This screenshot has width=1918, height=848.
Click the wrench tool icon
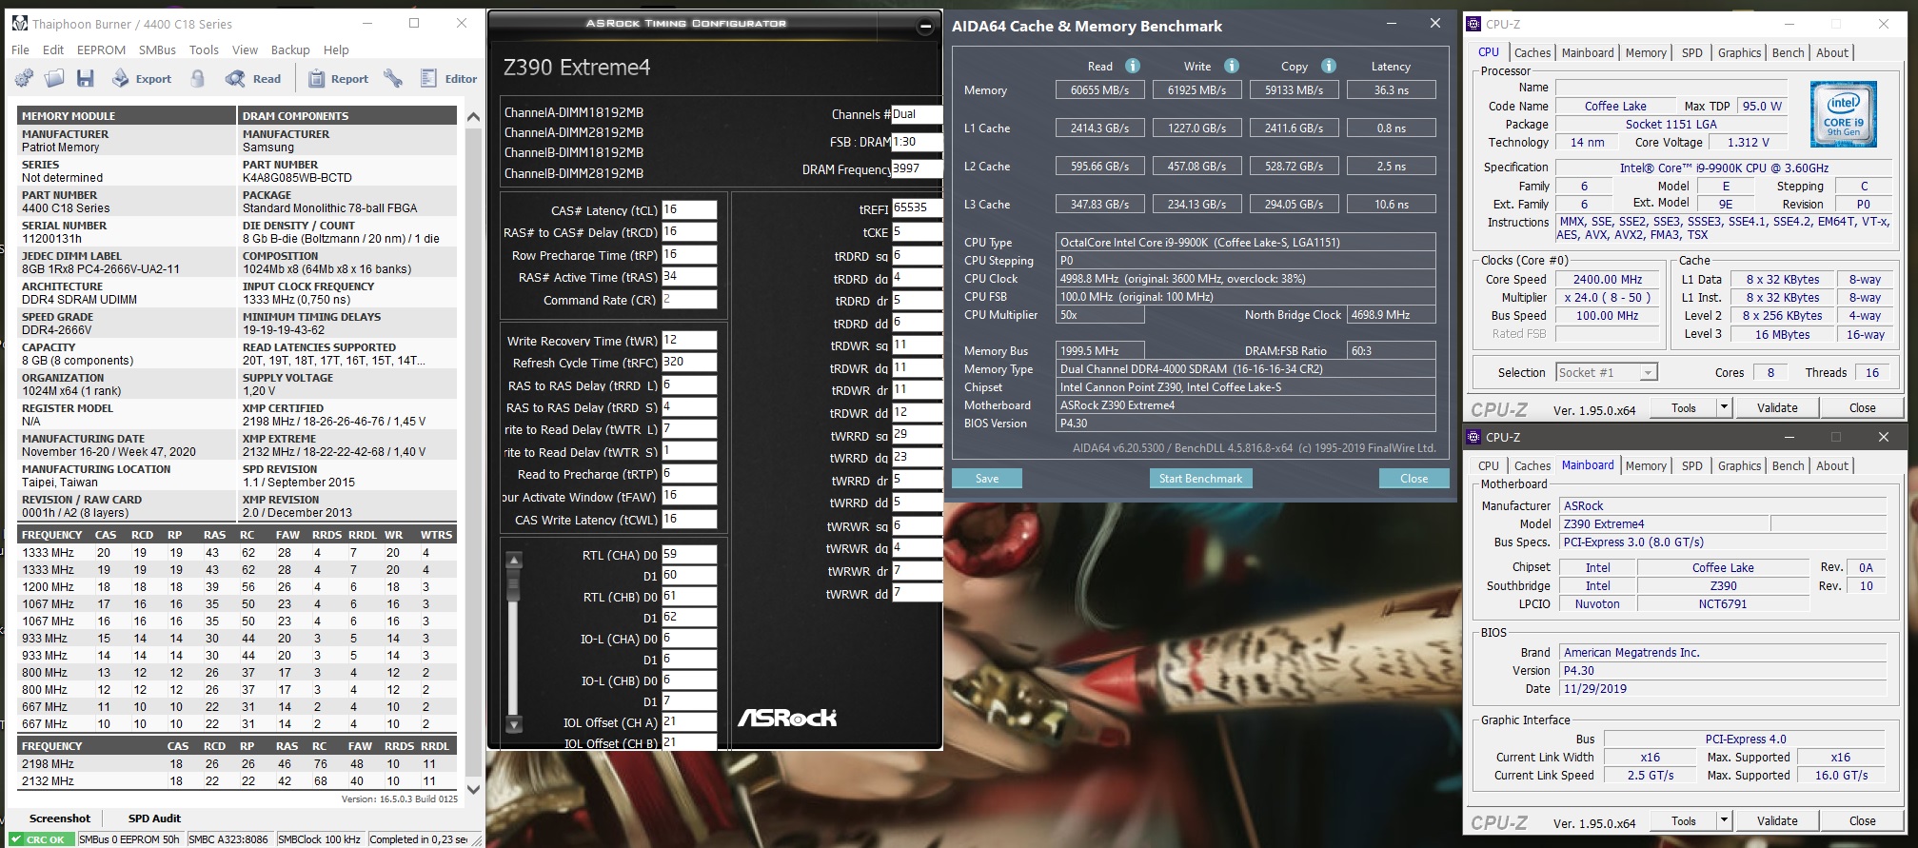[x=393, y=79]
